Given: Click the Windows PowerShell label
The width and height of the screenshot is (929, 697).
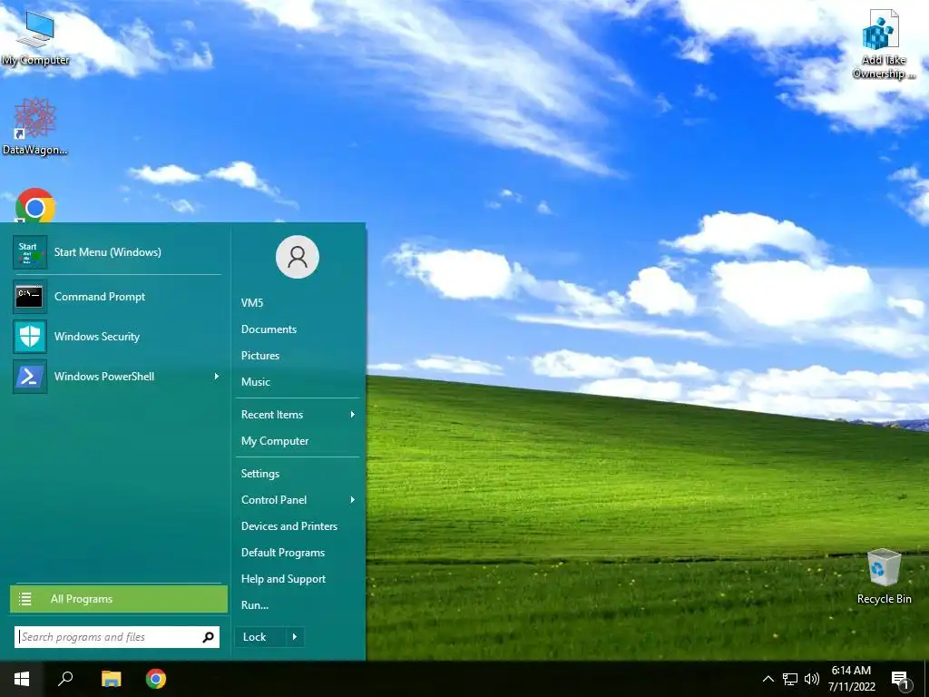Looking at the screenshot, I should coord(104,377).
